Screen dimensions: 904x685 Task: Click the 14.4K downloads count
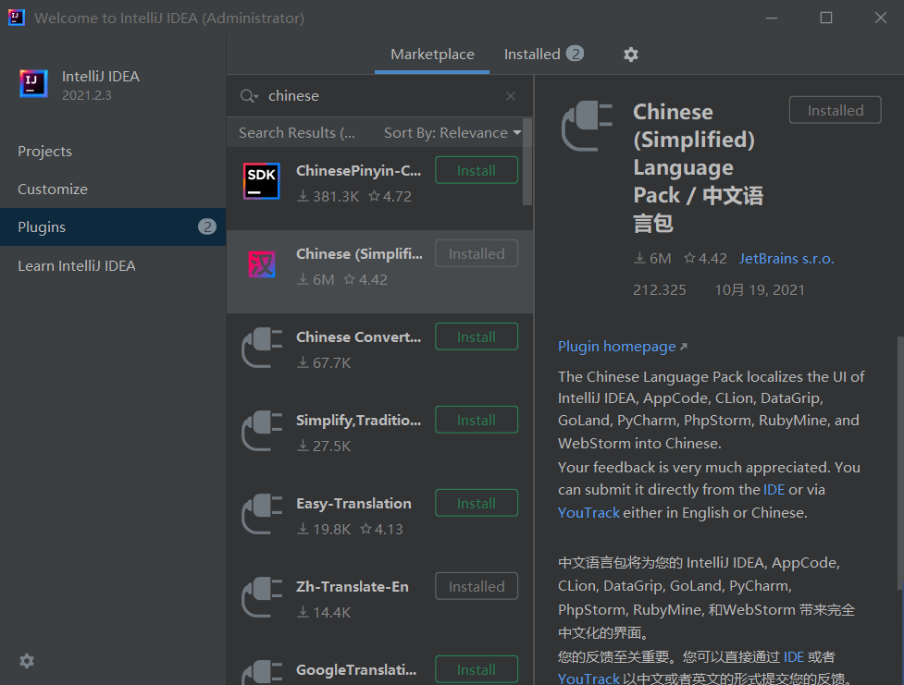pos(324,612)
